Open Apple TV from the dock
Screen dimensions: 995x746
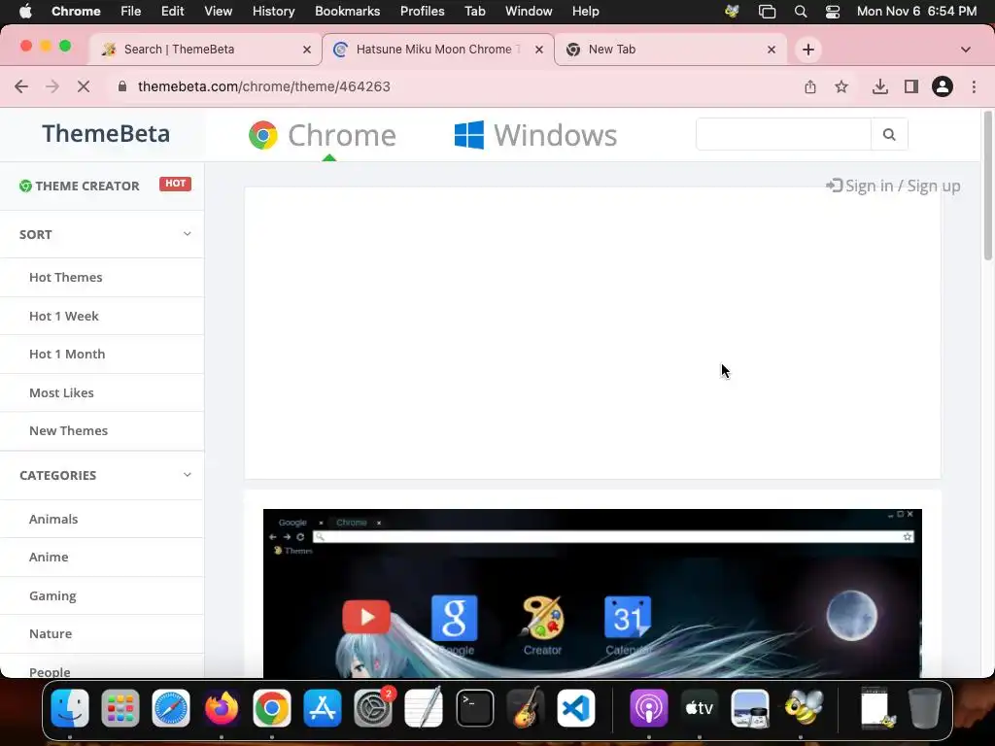tap(700, 708)
